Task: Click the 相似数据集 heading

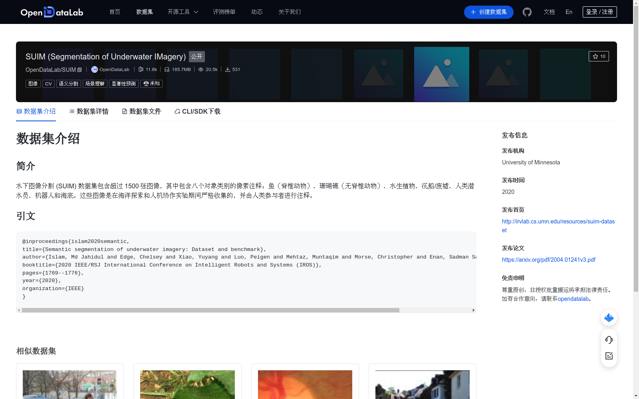Action: 36,351
